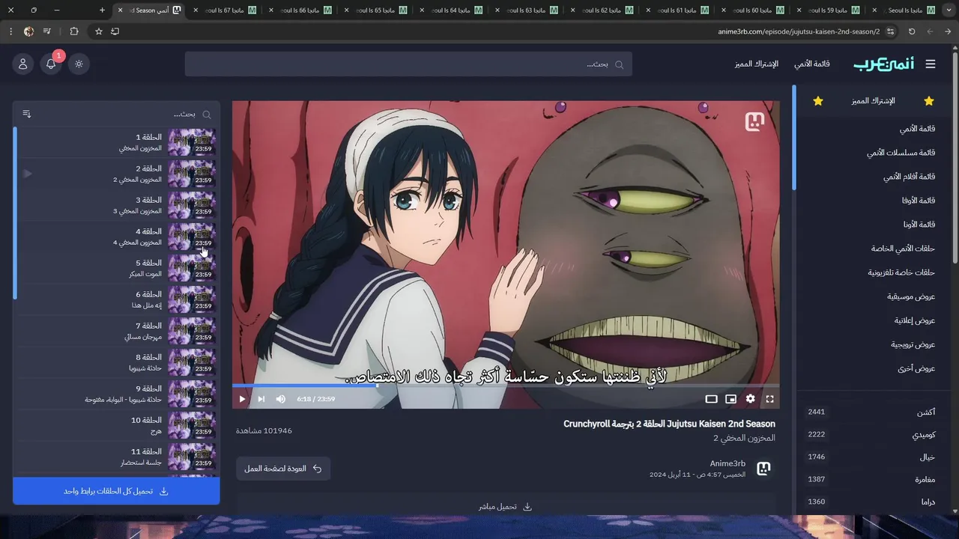959x539 pixels.
Task: Click تحميل كل الحلقات برابط واحد button
Action: (x=116, y=491)
